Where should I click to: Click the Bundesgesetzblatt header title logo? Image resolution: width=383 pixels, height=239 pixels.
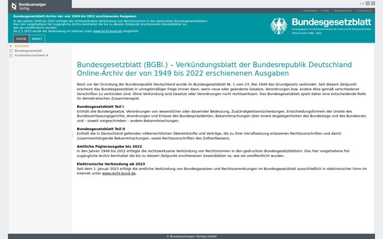click(x=331, y=22)
